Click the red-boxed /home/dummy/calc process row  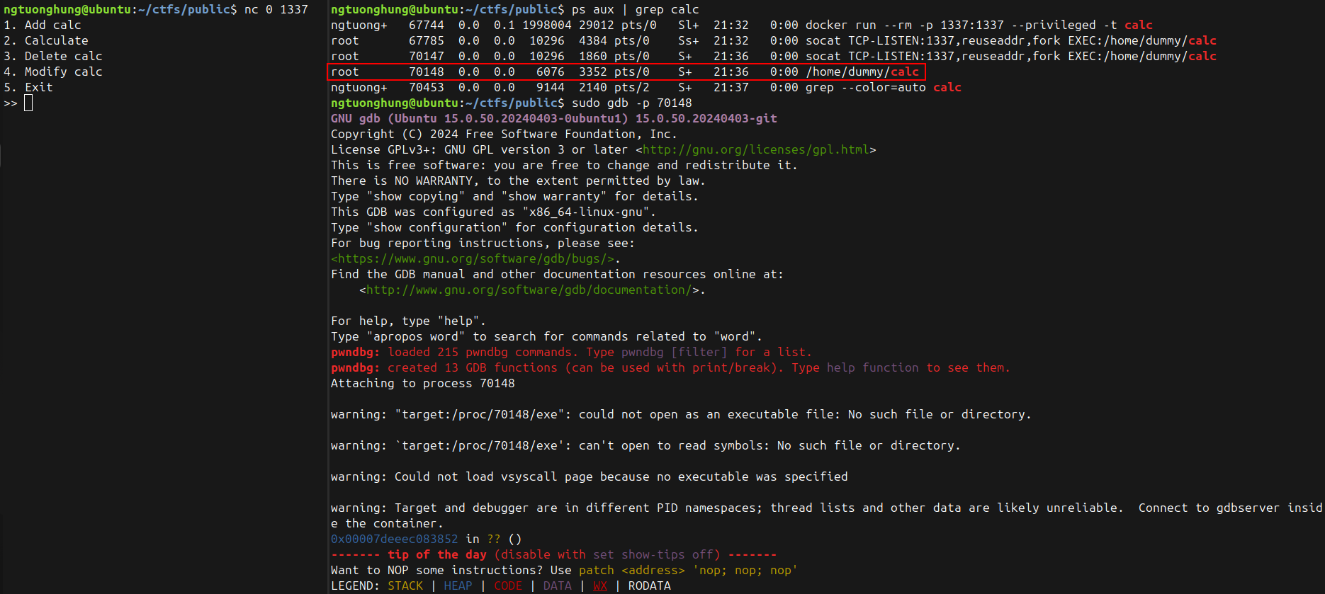tap(626, 72)
